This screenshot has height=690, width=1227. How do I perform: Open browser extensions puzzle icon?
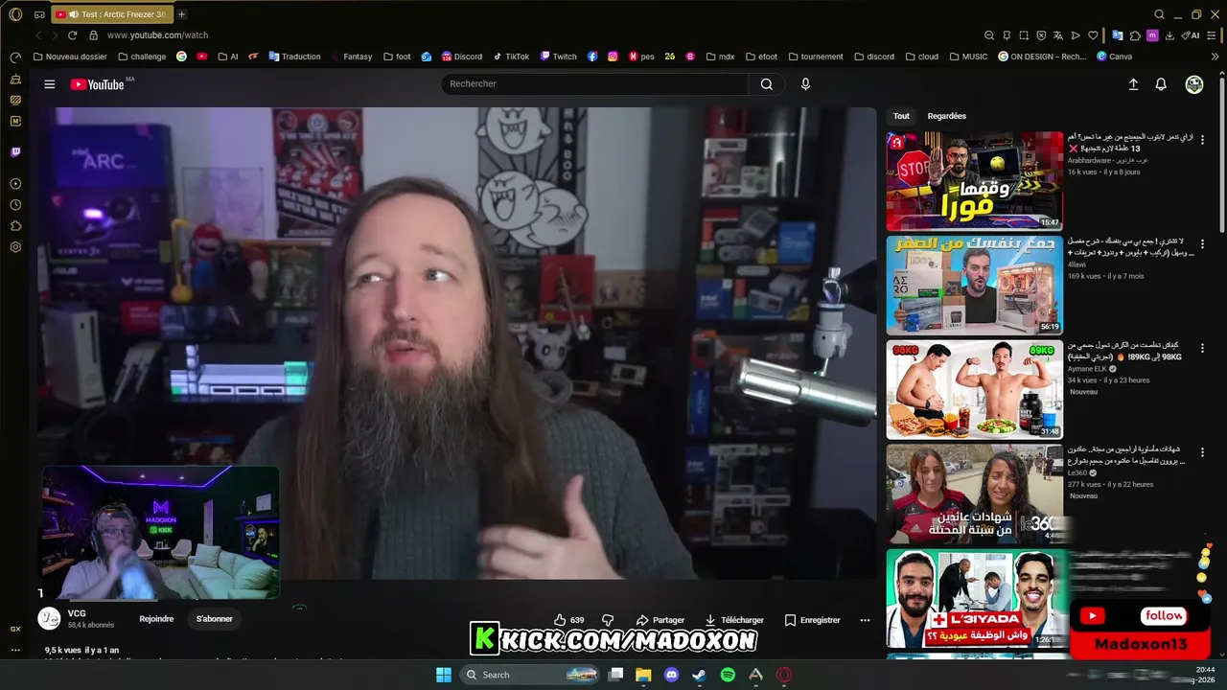(x=1135, y=35)
